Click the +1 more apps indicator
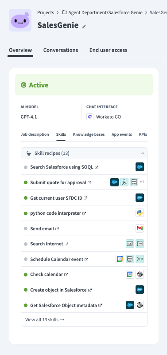 (142, 182)
